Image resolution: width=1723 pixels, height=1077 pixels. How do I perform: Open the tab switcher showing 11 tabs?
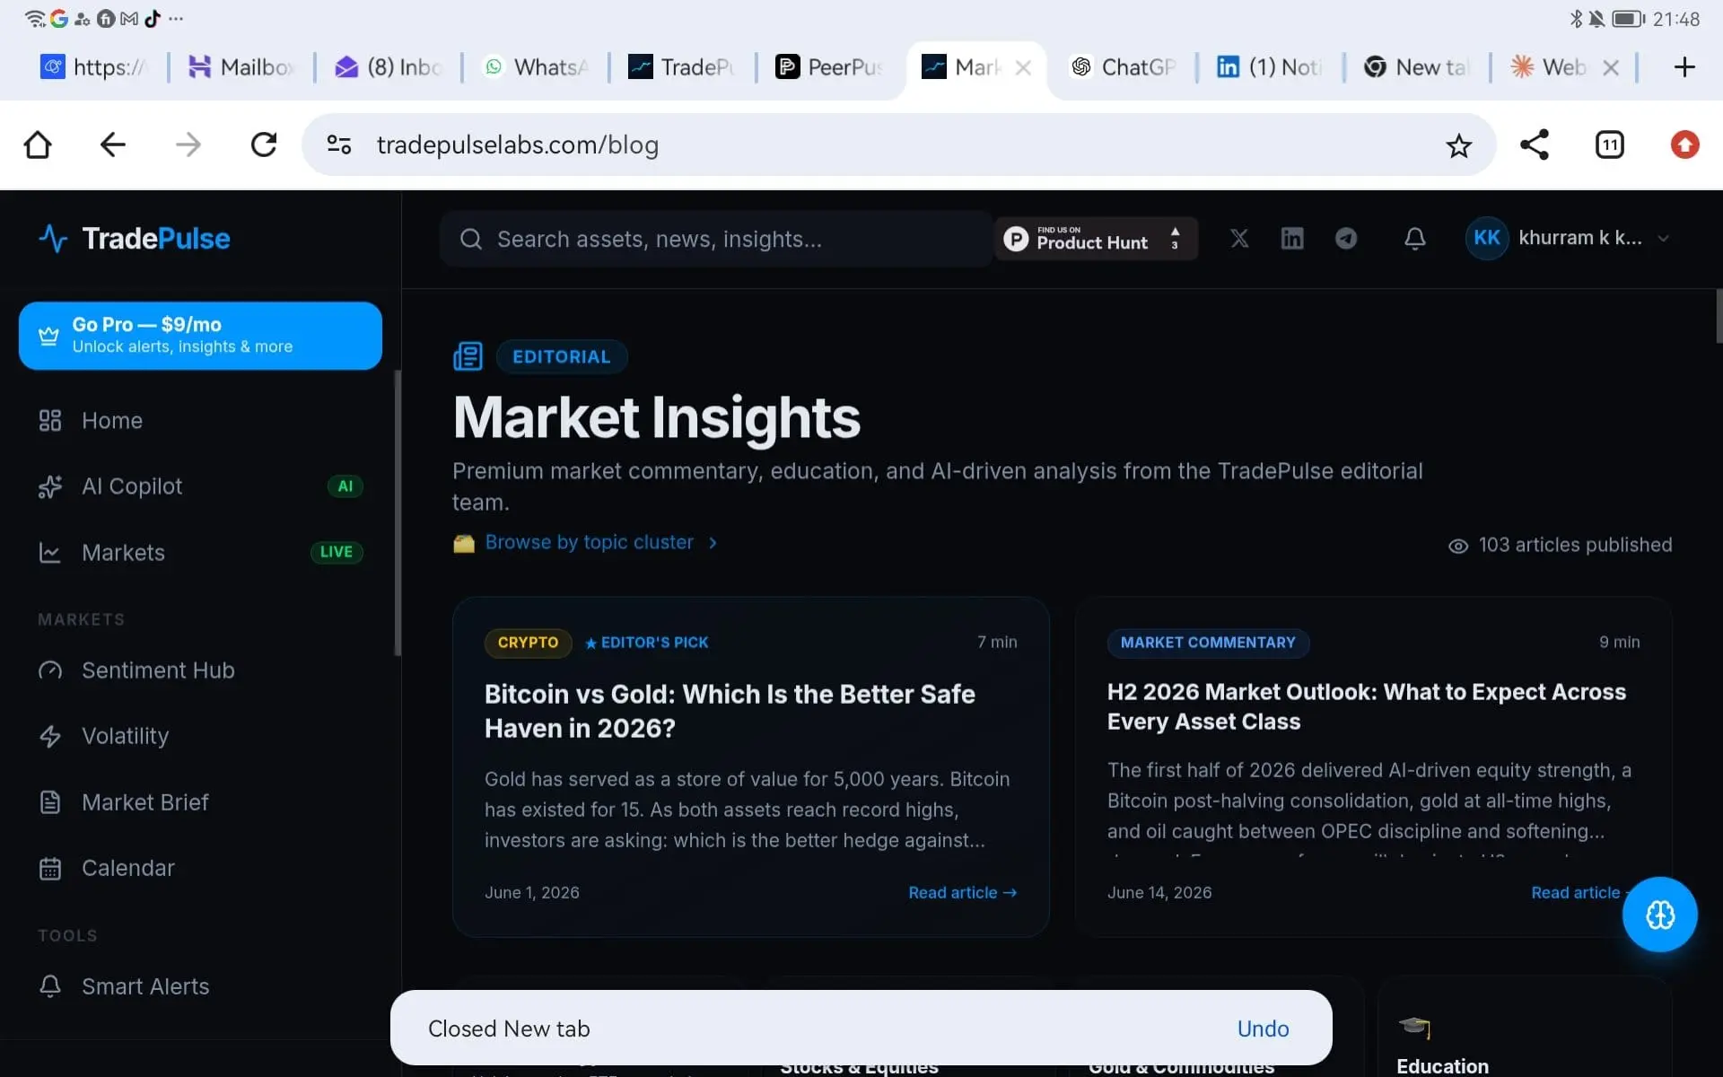1610,144
